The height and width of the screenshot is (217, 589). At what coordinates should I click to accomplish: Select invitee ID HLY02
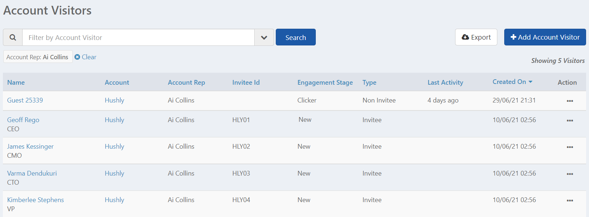pos(241,146)
